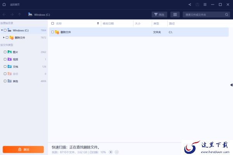233x155 pixels.
Task: Click the 返回首页 label in title bar
Action: tap(15, 5)
